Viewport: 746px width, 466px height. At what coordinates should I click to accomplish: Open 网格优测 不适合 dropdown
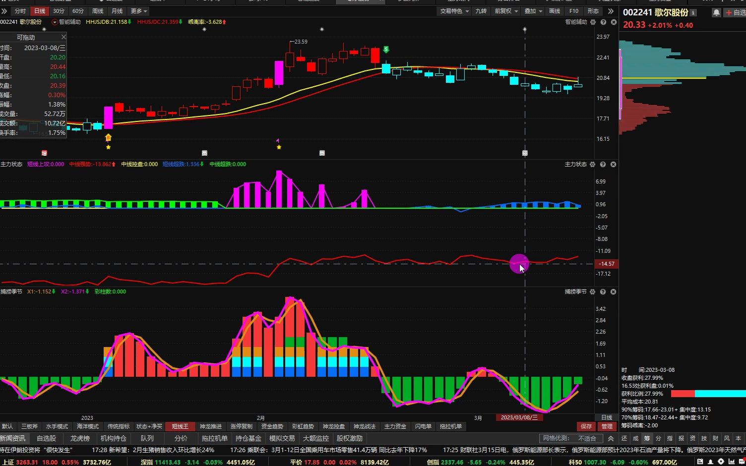click(571, 439)
